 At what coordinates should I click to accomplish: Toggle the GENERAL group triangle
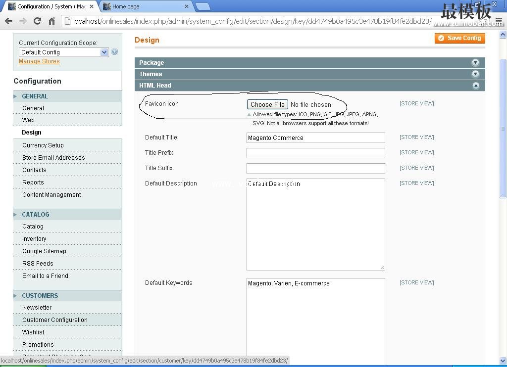tap(15, 96)
